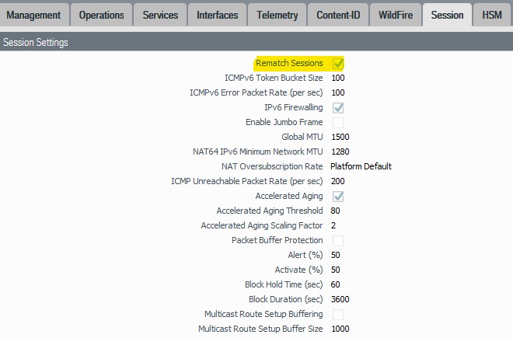Switch to the Management tab
The height and width of the screenshot is (338, 513).
click(x=34, y=15)
